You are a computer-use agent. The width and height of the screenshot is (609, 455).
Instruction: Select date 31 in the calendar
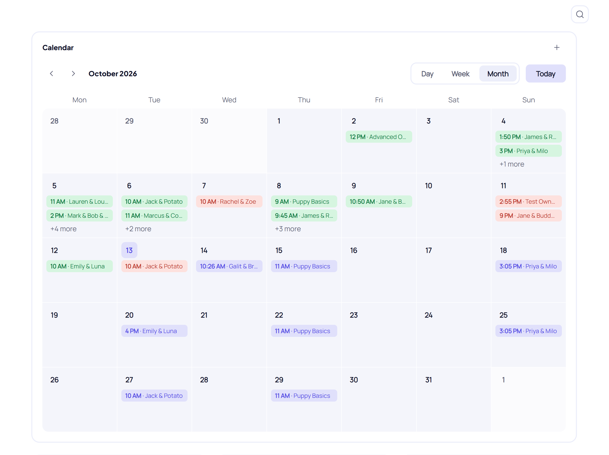tap(428, 380)
